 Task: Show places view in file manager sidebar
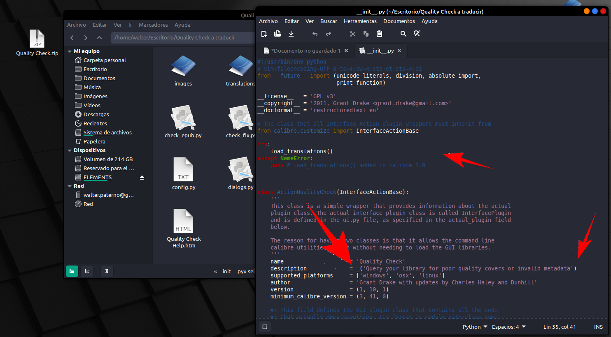click(72, 271)
